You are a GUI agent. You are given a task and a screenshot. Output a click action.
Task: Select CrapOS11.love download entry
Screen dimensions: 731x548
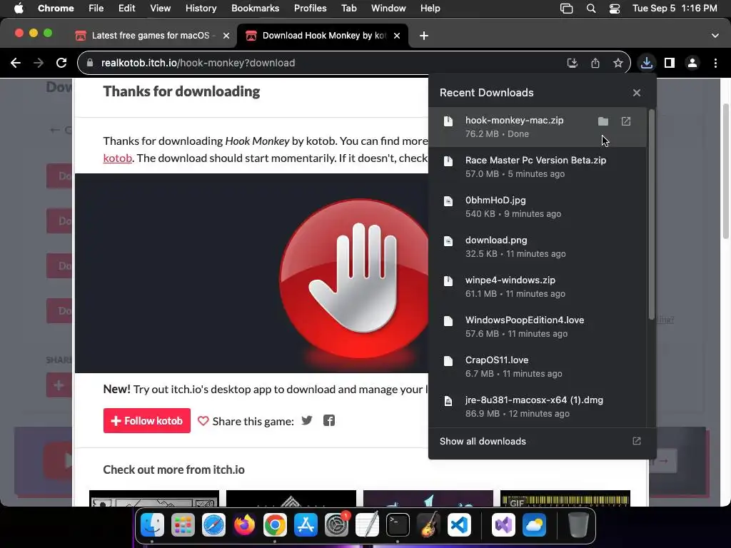[x=537, y=367]
